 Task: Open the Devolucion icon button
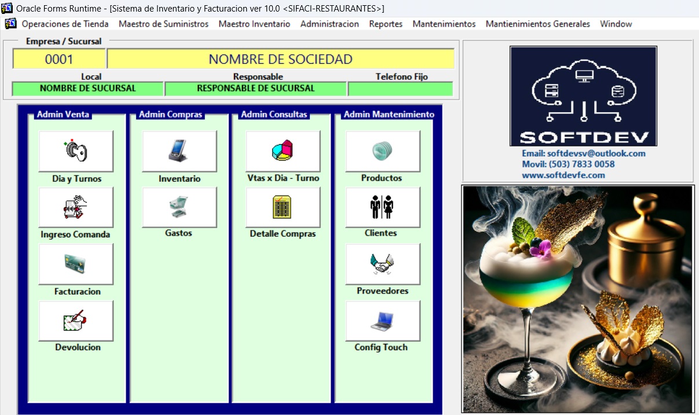pos(76,321)
